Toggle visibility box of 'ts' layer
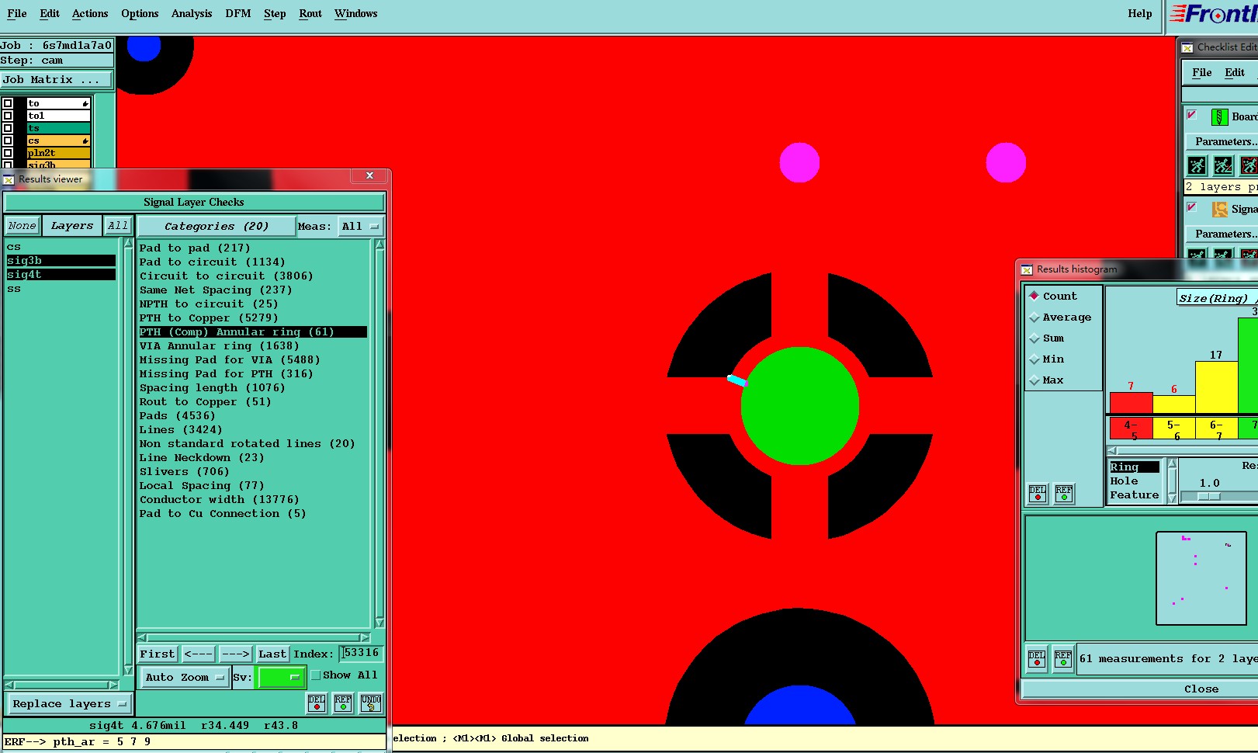Screen dimensions: 1258x753 point(8,128)
